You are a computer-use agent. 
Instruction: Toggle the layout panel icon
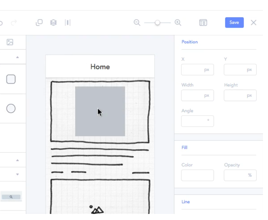pos(203,23)
